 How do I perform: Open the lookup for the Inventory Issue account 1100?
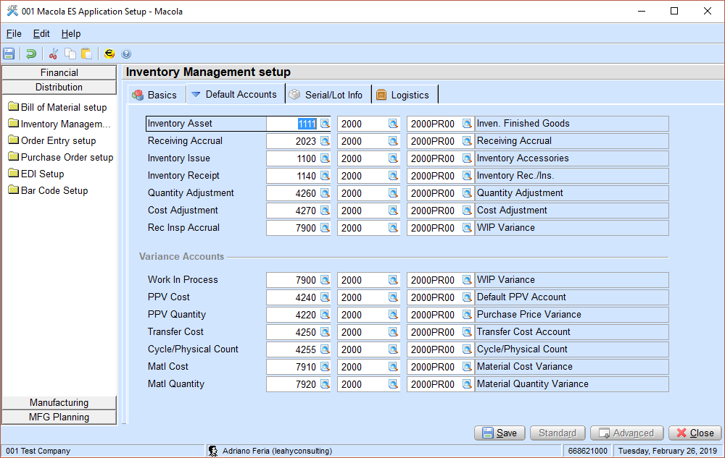click(x=325, y=158)
